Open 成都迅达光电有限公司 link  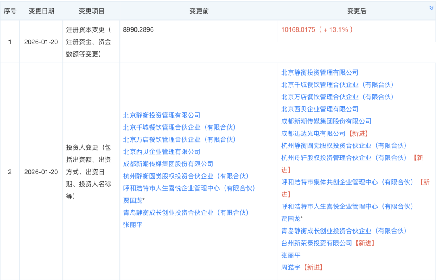[314, 133]
